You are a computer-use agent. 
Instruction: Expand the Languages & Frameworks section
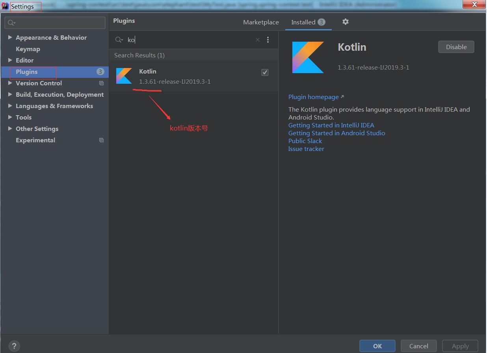click(x=10, y=106)
